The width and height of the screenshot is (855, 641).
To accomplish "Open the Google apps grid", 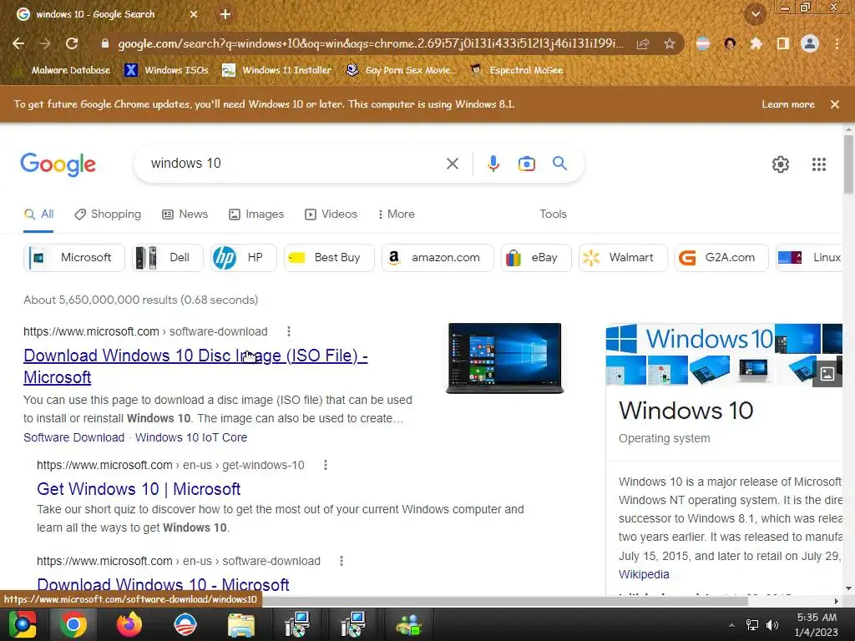I will [818, 164].
